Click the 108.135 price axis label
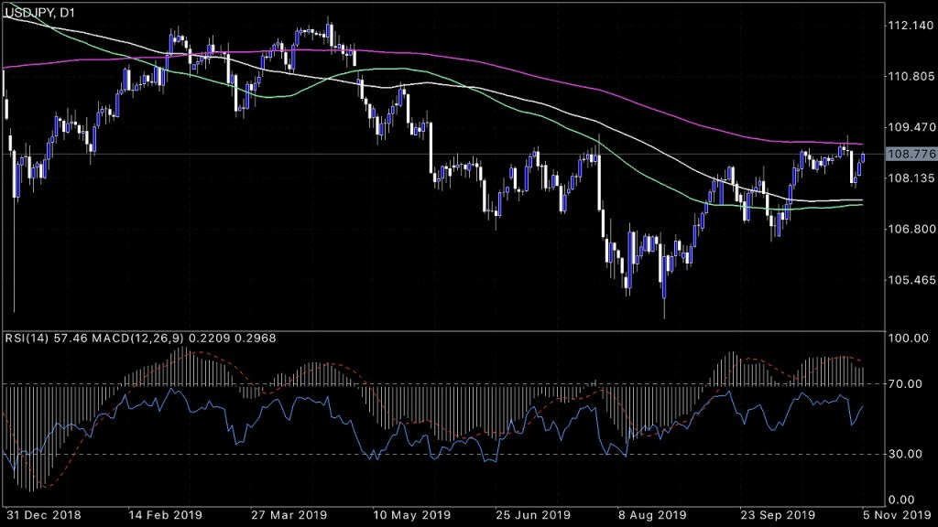Screen dimensions: 938x527 tap(911, 178)
